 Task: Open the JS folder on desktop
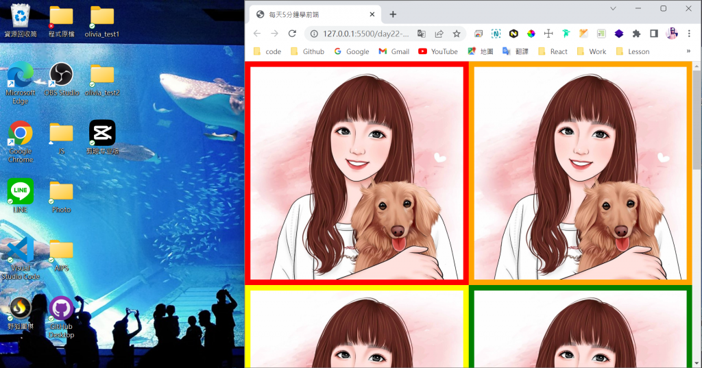tap(61, 138)
